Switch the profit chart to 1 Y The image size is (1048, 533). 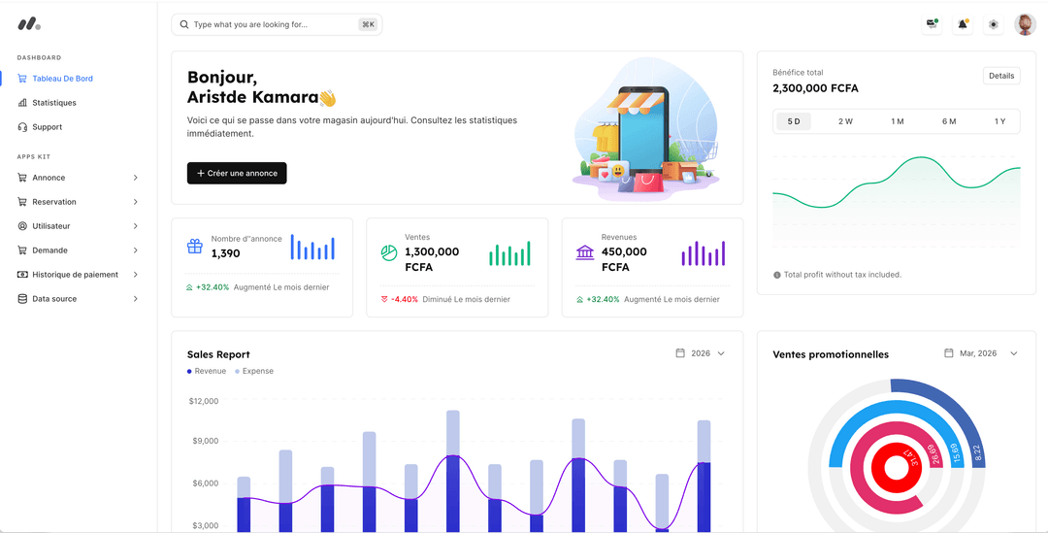coord(999,121)
